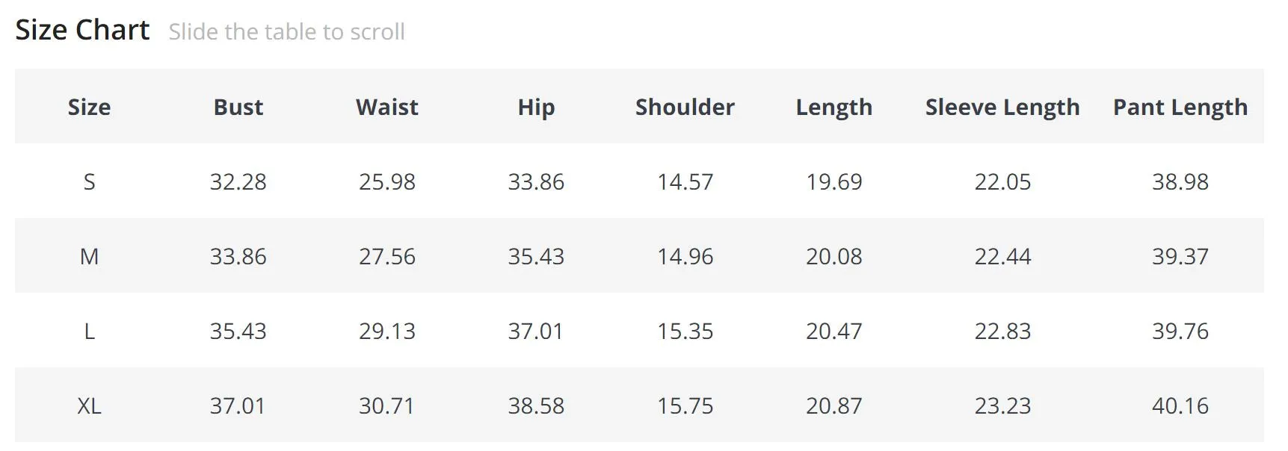1288x451 pixels.
Task: Select the Waist column header
Action: (387, 107)
